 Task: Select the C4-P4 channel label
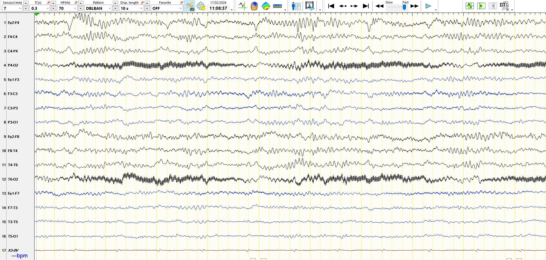[x=13, y=51]
